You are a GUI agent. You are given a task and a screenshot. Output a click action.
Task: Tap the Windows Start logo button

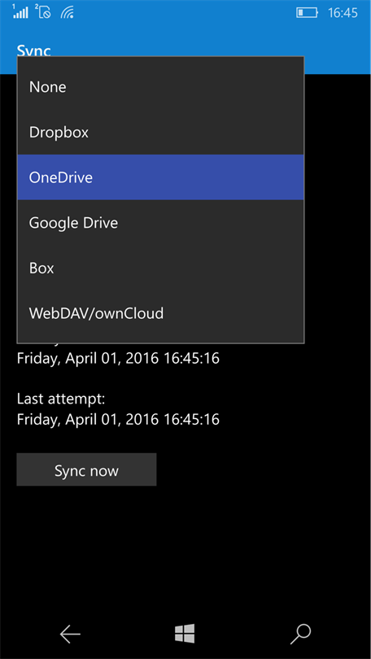185,633
